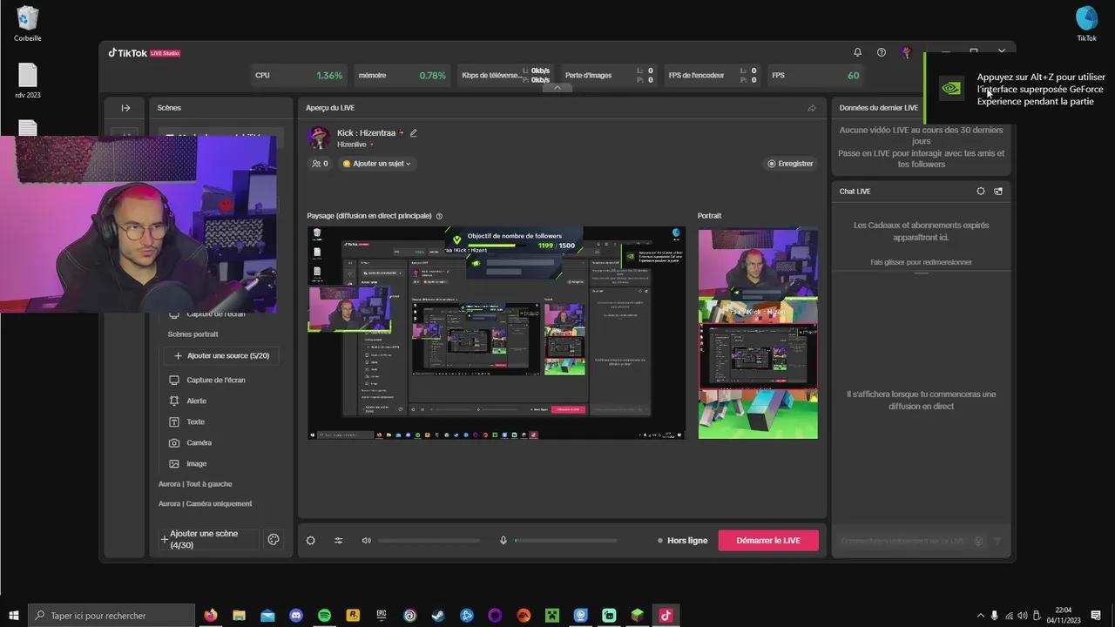Screen dimensions: 1115x627
Task: Open the help question mark icon
Action: point(882,52)
